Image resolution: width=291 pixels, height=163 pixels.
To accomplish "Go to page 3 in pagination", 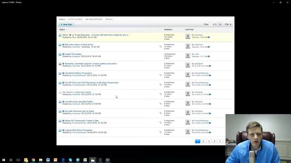I will pos(209,141).
